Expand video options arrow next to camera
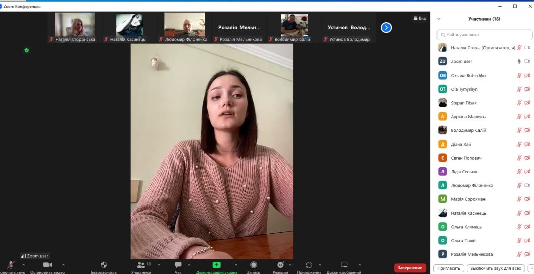 point(63,265)
